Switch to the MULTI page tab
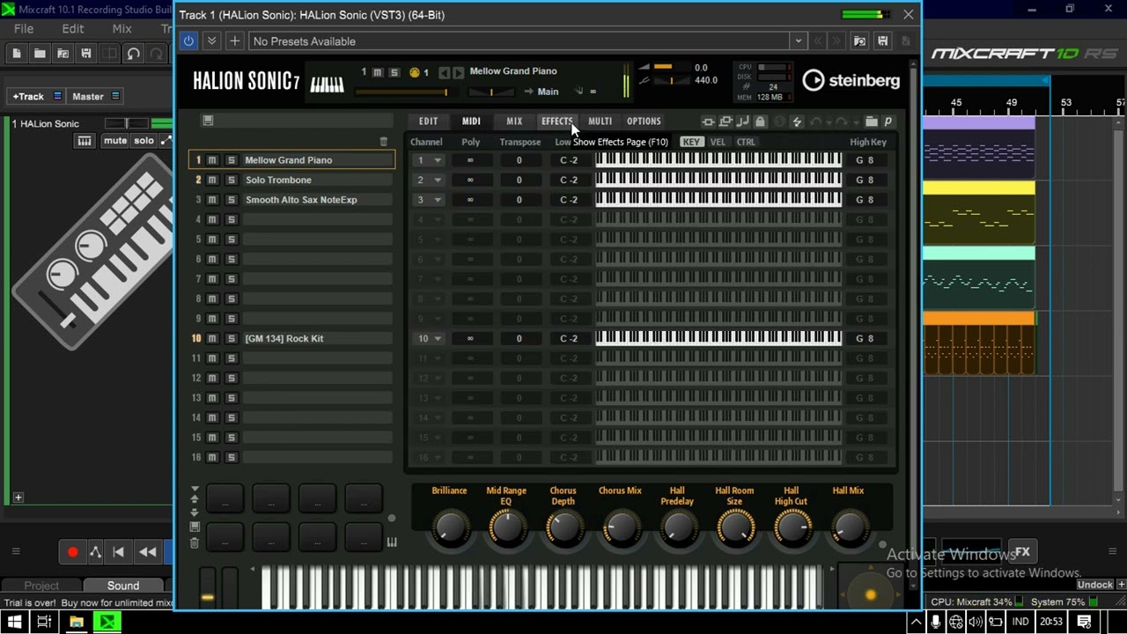The image size is (1127, 634). (600, 122)
